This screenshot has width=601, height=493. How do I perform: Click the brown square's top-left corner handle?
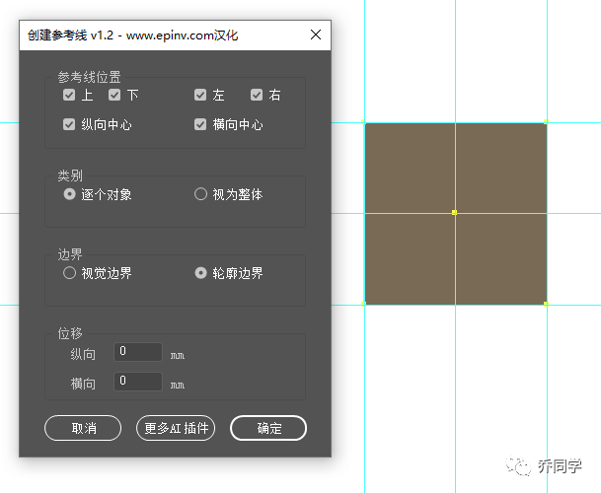click(x=363, y=121)
